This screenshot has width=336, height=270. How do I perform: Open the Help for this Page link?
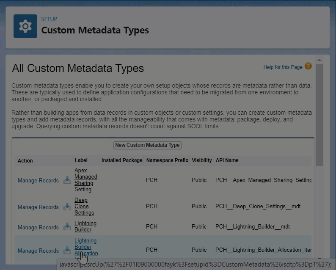coord(283,67)
